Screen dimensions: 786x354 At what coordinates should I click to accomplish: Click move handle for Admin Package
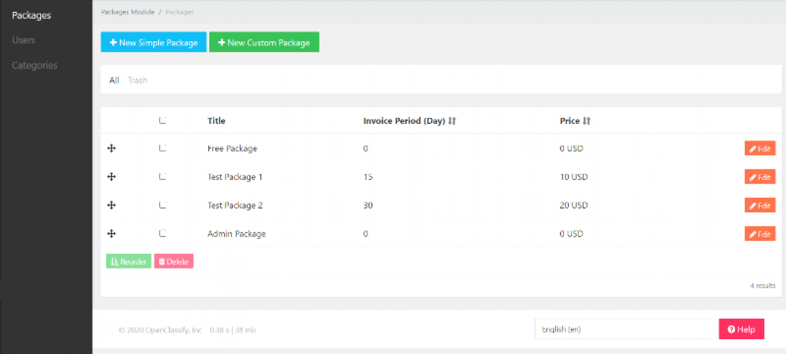click(111, 234)
